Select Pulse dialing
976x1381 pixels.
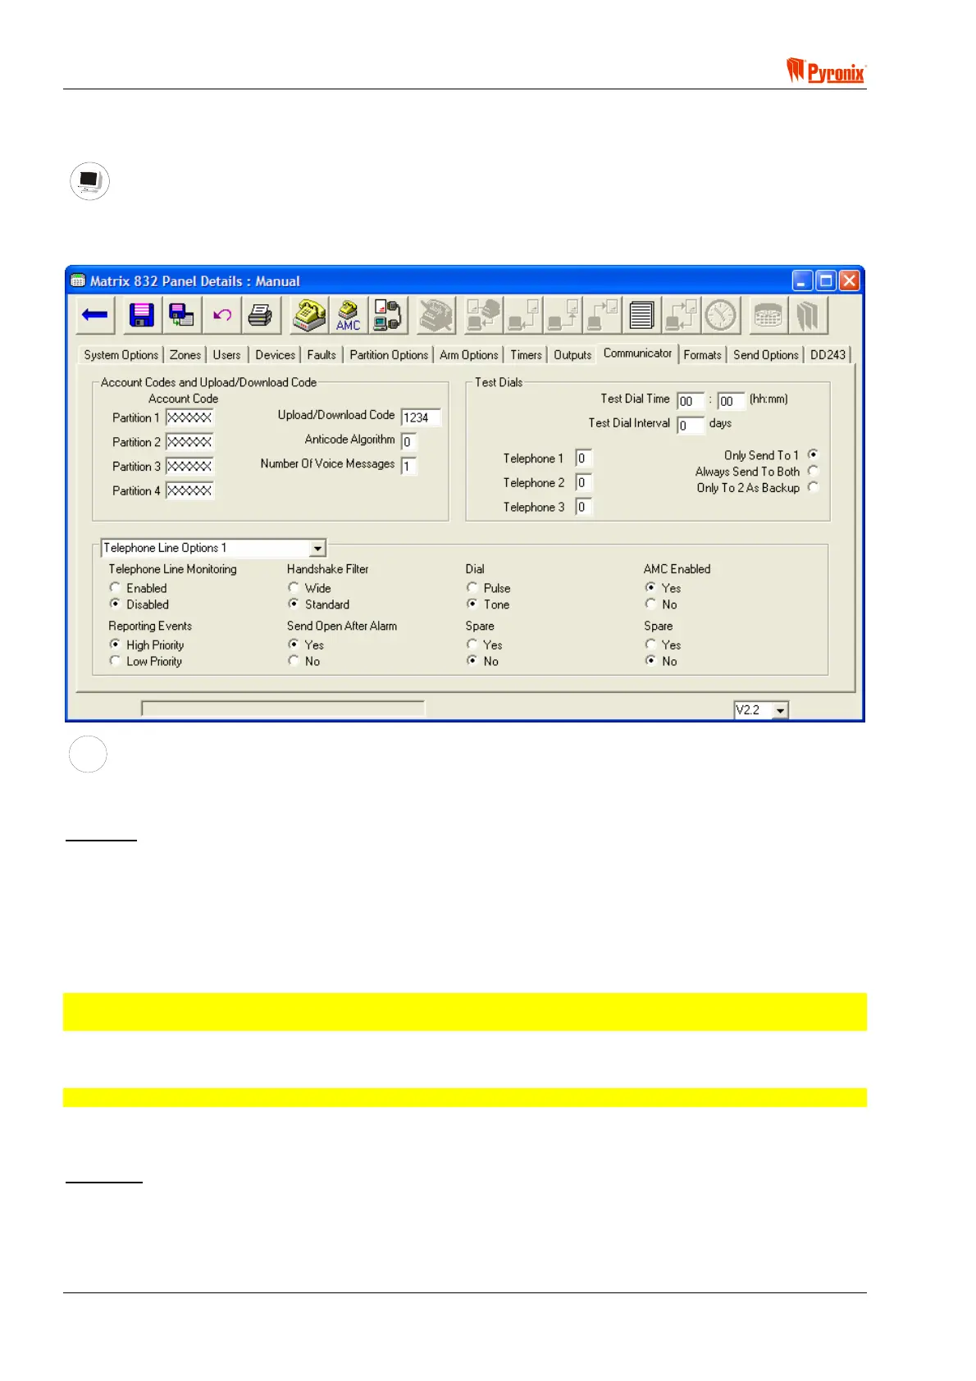(x=472, y=588)
